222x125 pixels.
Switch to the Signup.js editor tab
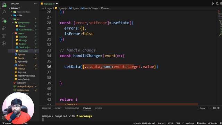coord(49,4)
